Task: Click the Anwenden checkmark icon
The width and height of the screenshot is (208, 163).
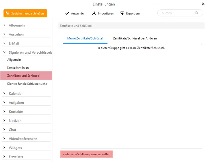Action: point(67,13)
